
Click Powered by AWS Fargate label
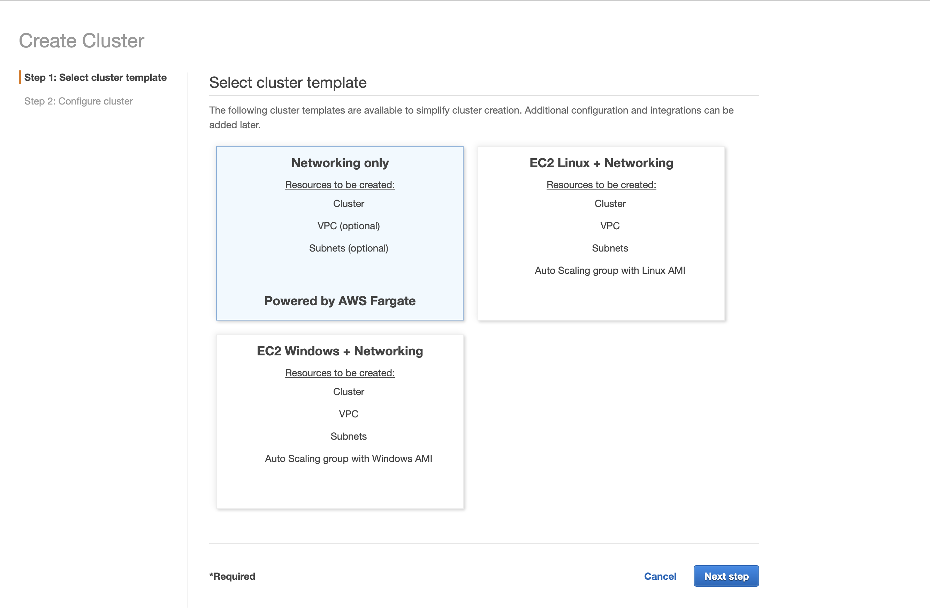(340, 301)
